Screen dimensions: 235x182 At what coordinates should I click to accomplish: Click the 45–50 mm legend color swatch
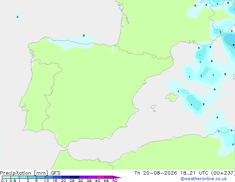click(x=109, y=177)
